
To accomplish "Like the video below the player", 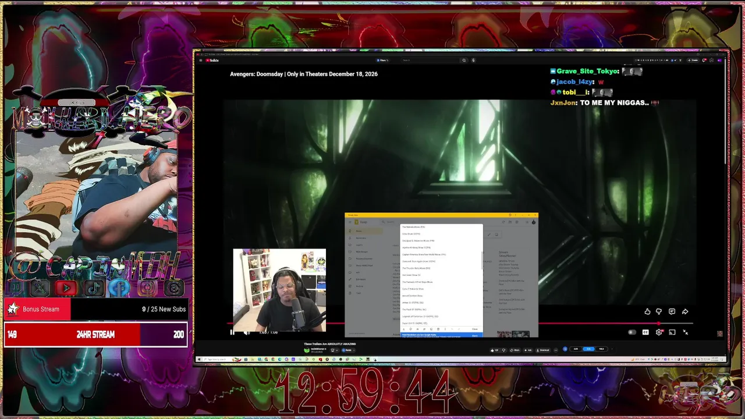I will (x=494, y=350).
